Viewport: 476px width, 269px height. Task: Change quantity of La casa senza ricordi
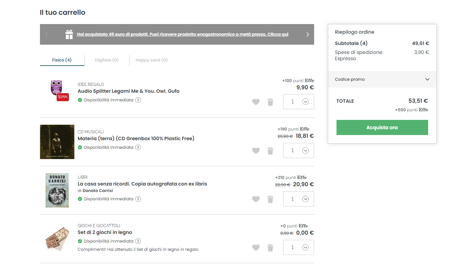pos(305,199)
